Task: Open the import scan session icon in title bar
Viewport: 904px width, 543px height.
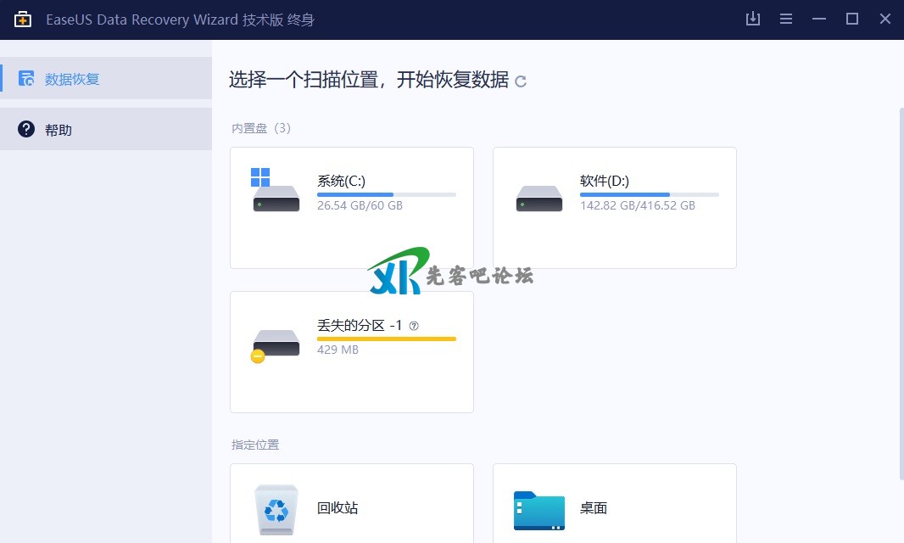Action: [x=752, y=19]
